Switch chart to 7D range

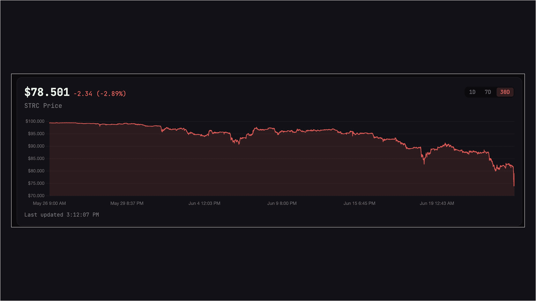click(x=488, y=92)
